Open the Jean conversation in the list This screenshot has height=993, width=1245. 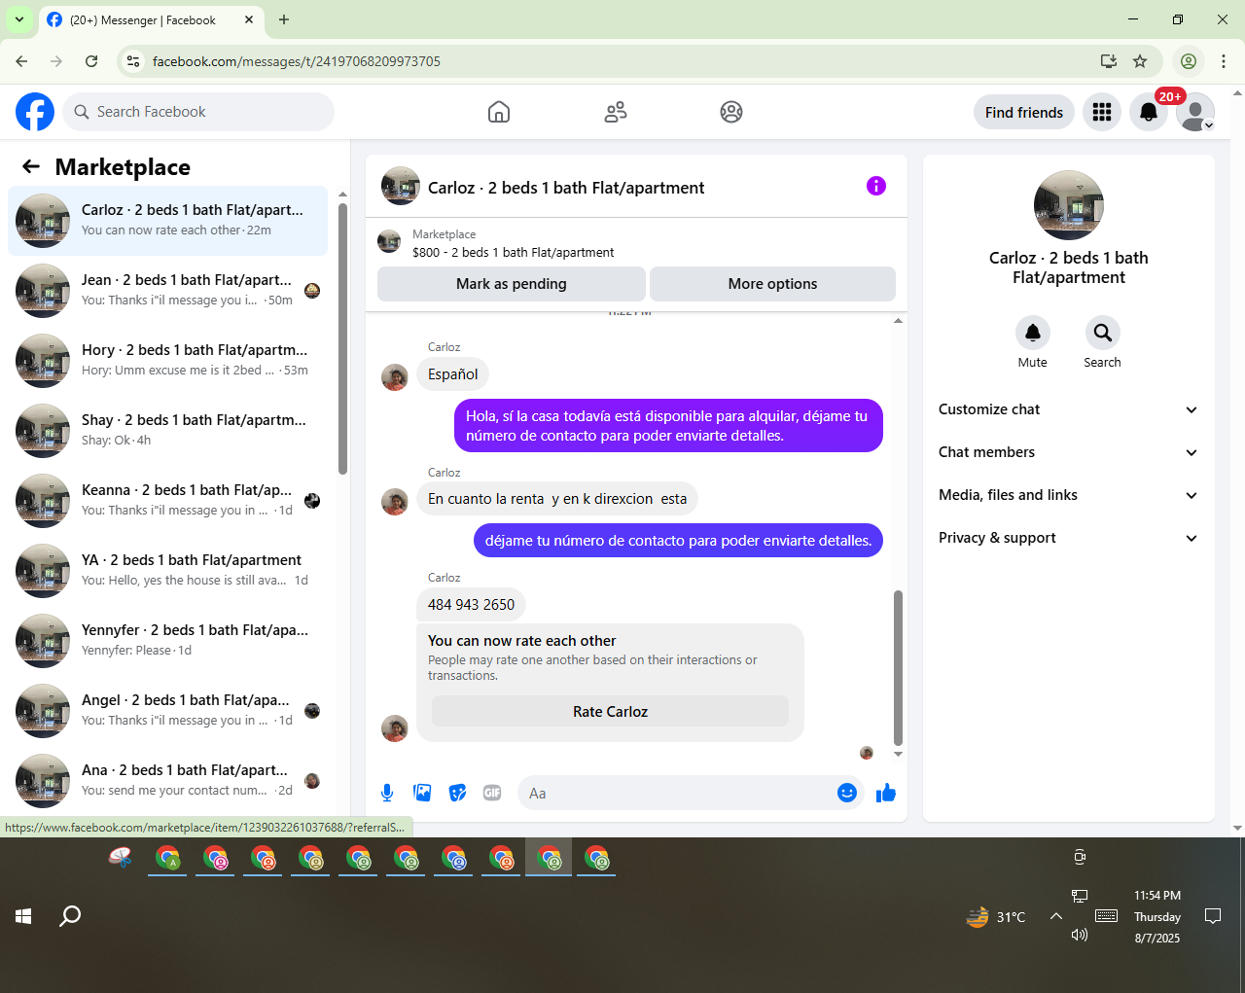[167, 291]
